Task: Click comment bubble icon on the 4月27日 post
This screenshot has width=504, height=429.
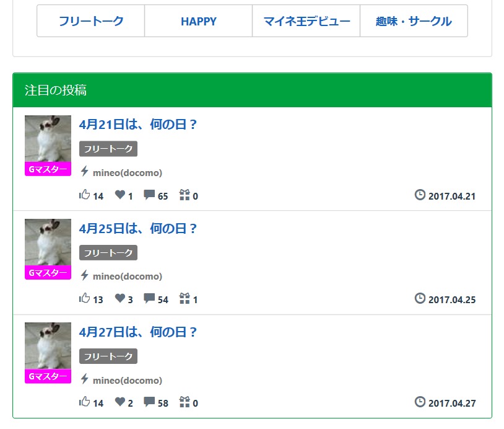Action: (149, 402)
